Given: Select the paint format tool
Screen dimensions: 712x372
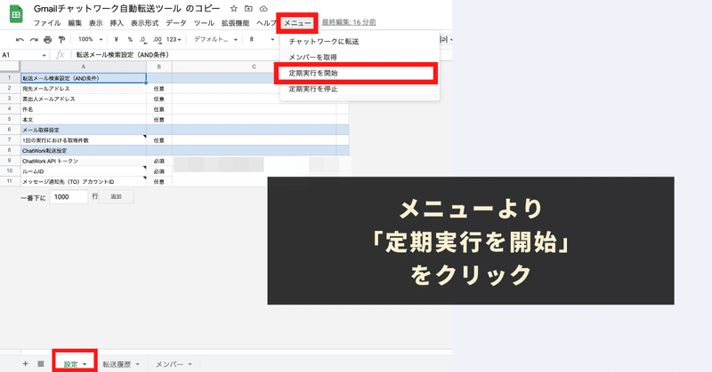Looking at the screenshot, I should click(61, 40).
